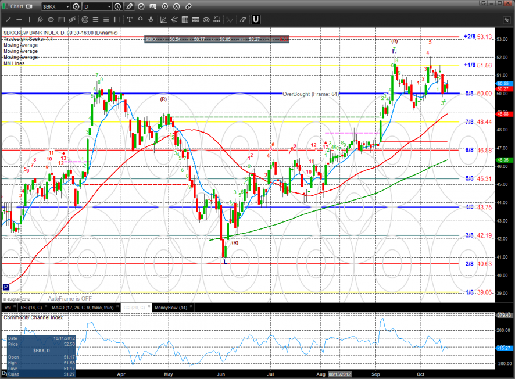Open the symbol settings gear menu
The width and height of the screenshot is (515, 379).
(76, 7)
